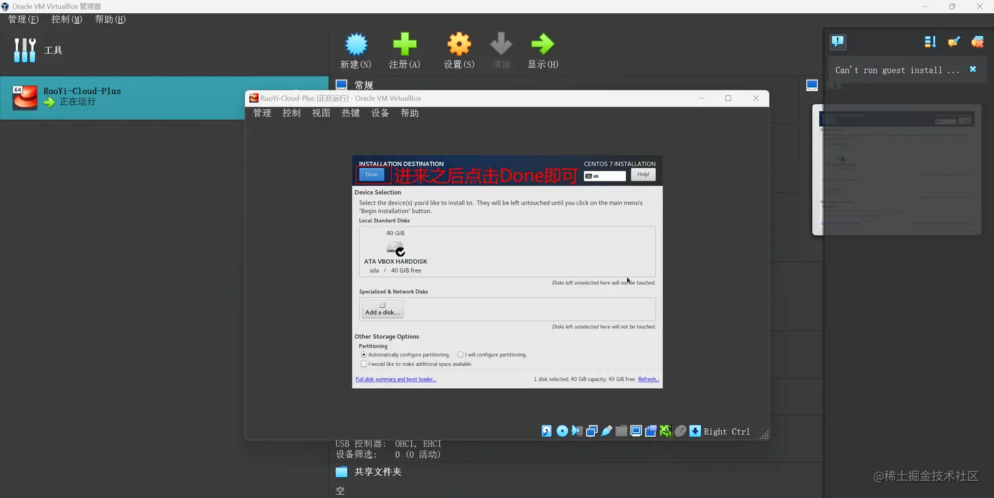Screen dimensions: 994x498
Task: Click the 'sda / 40 GiB free' text
Action: coord(395,270)
